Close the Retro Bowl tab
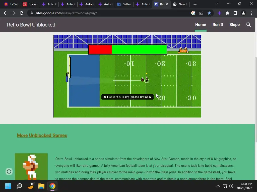This screenshot has width=257, height=192. pos(167,4)
